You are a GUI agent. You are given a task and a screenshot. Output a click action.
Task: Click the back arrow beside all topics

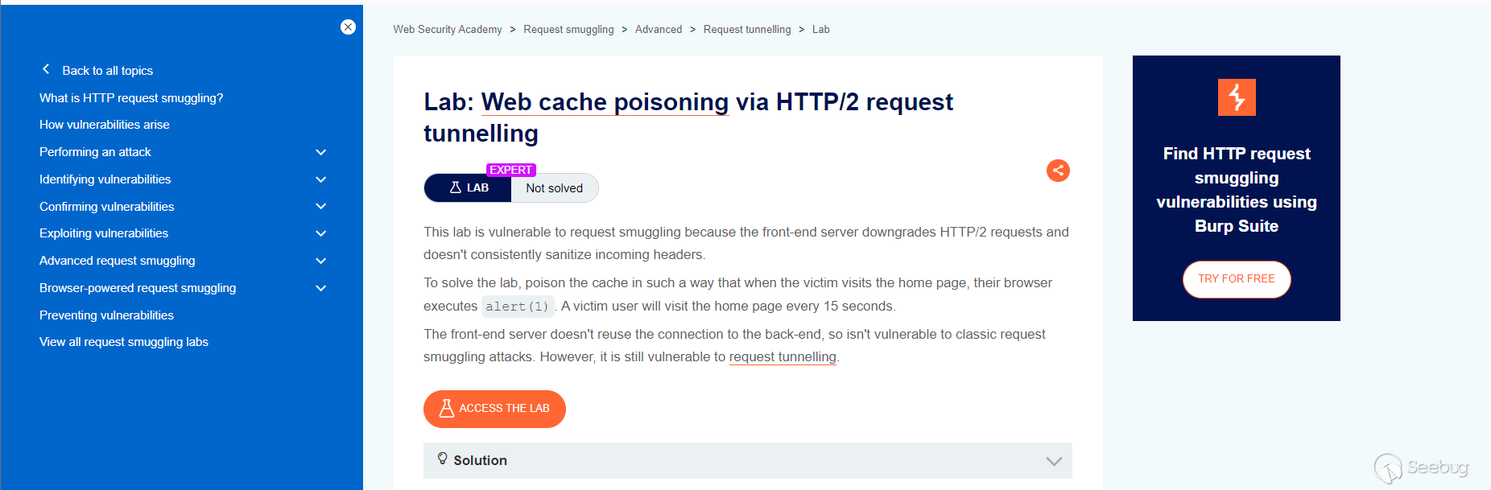(46, 70)
